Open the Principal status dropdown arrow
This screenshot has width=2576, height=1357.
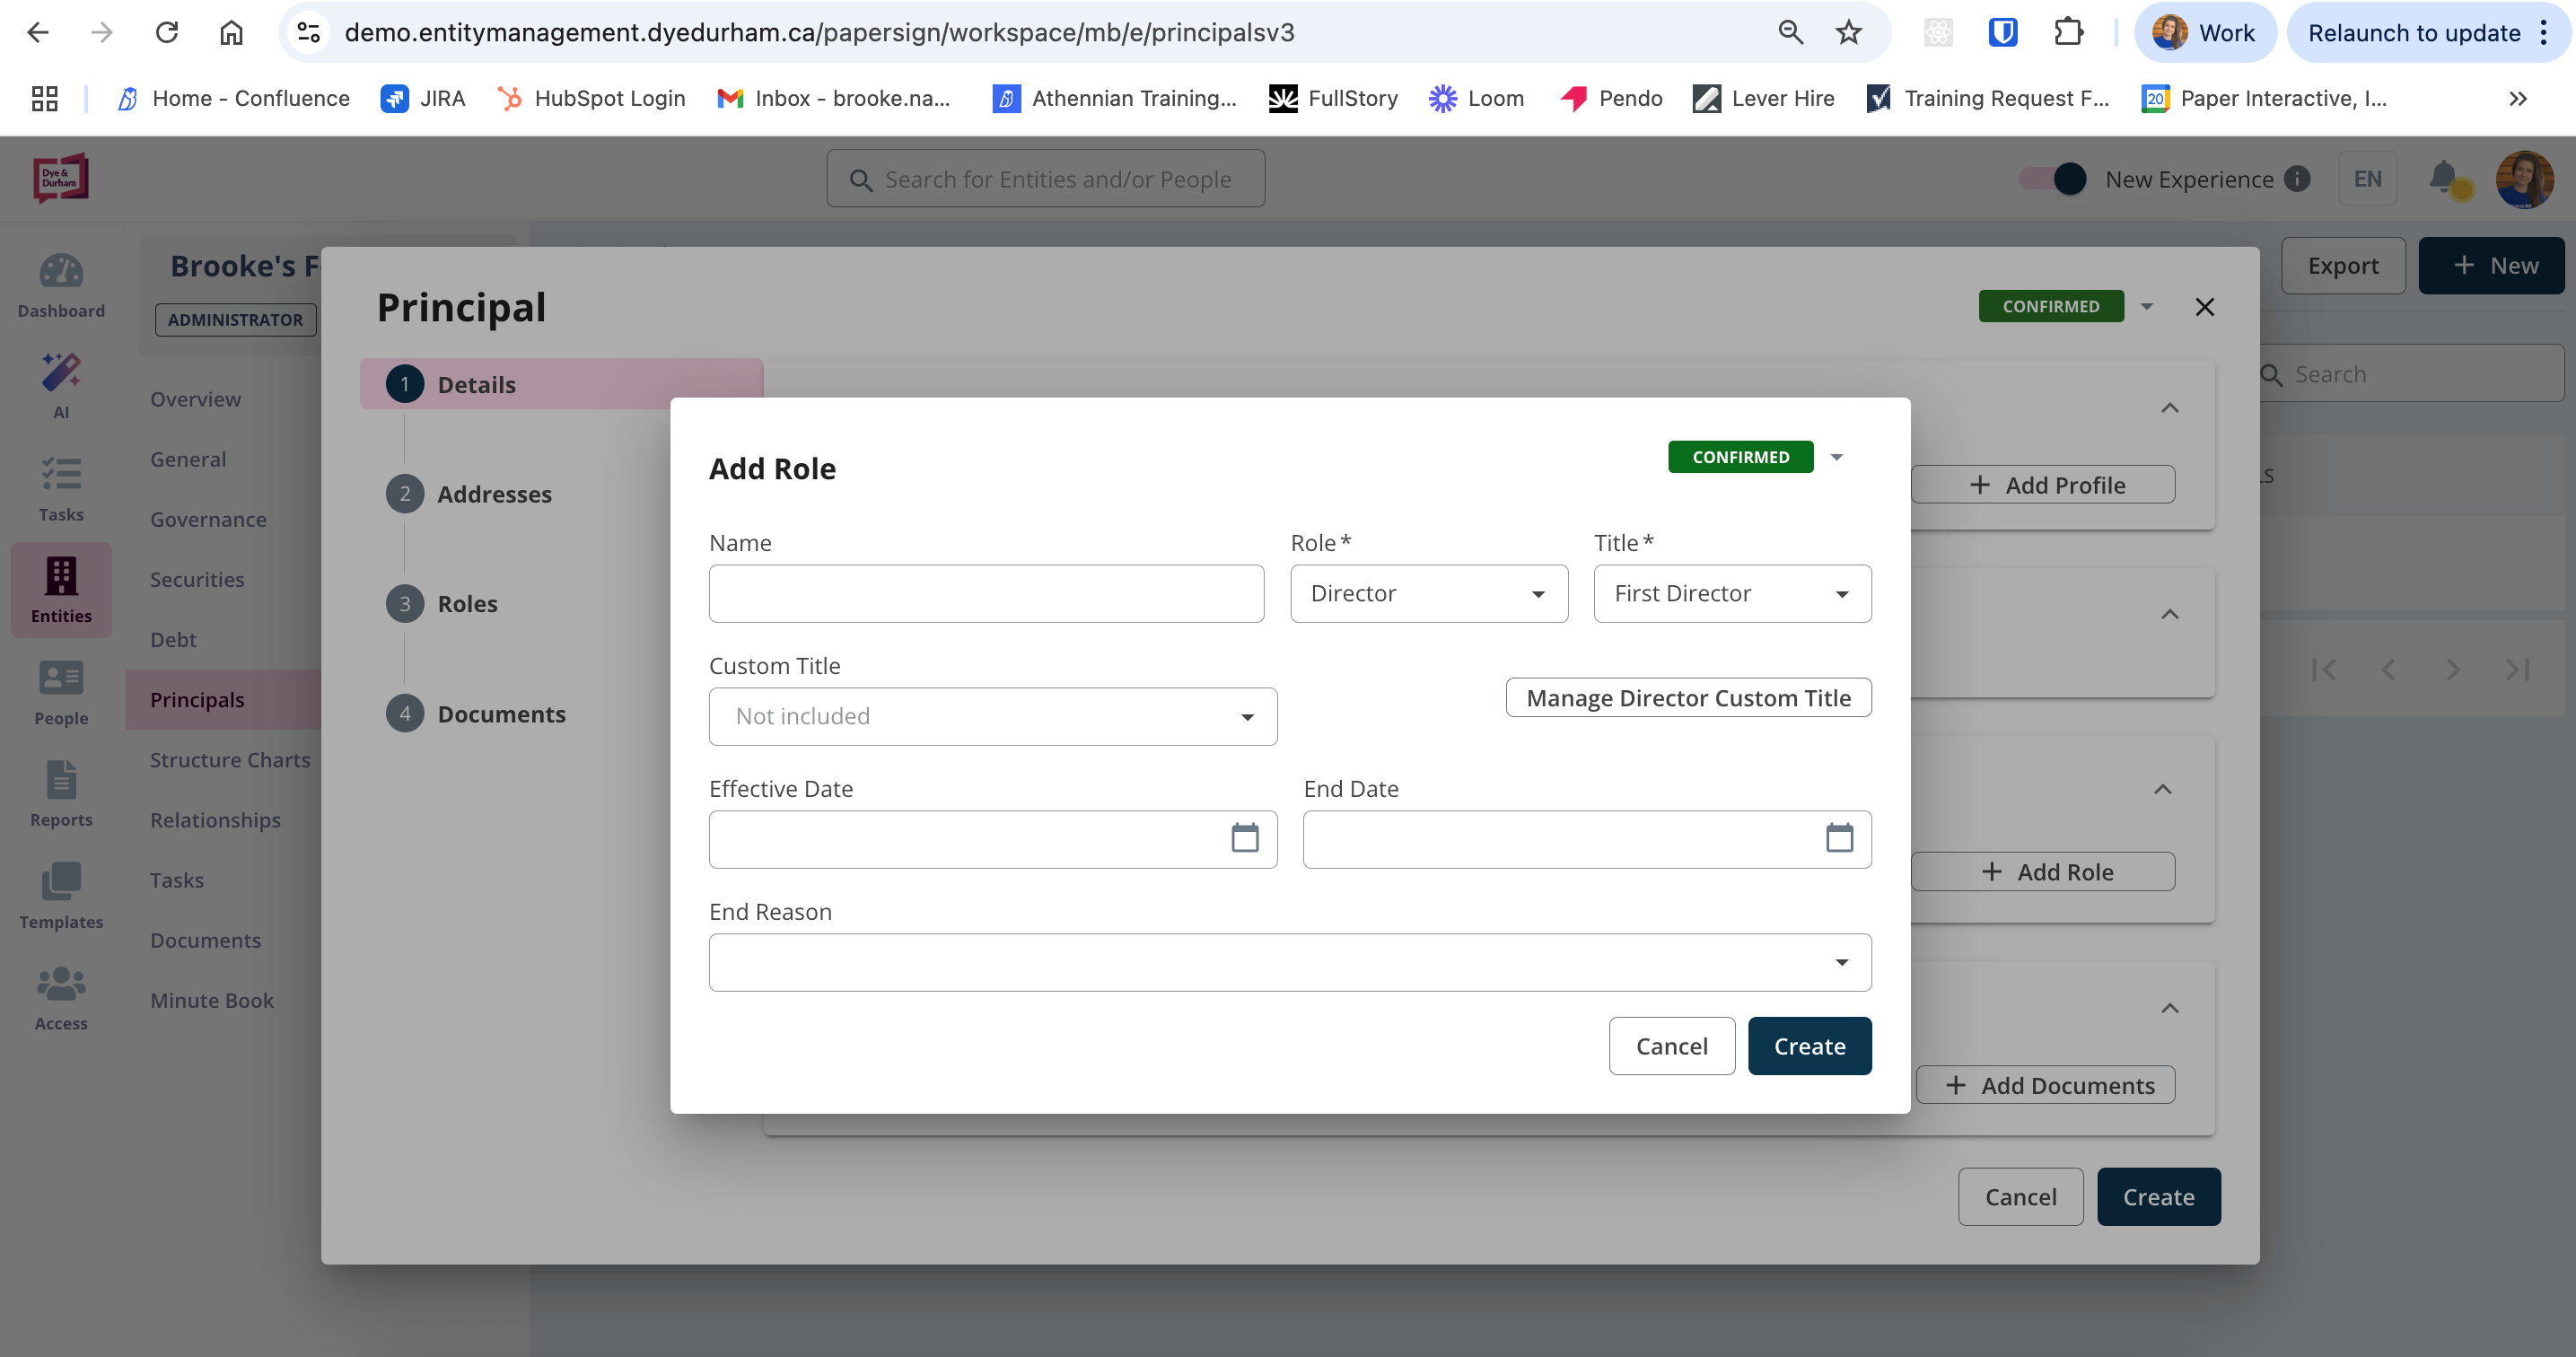click(x=2146, y=306)
